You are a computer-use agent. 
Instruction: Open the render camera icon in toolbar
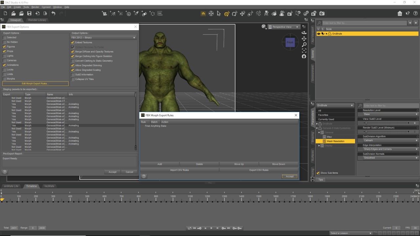322,13
